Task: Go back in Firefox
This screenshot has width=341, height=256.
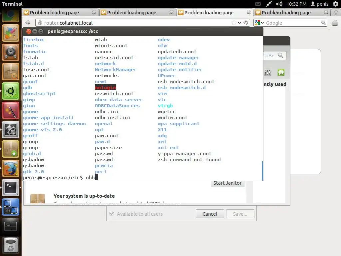Action: coord(28,22)
